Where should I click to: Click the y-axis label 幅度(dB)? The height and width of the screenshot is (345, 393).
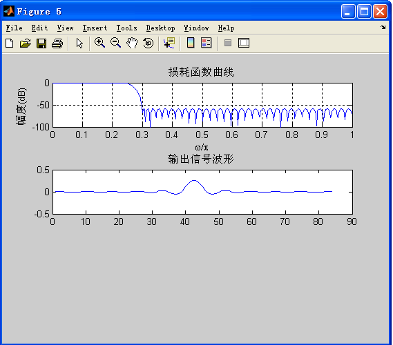[x=21, y=106]
